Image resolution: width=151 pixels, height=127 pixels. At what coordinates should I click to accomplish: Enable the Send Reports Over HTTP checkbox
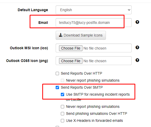click(57, 73)
